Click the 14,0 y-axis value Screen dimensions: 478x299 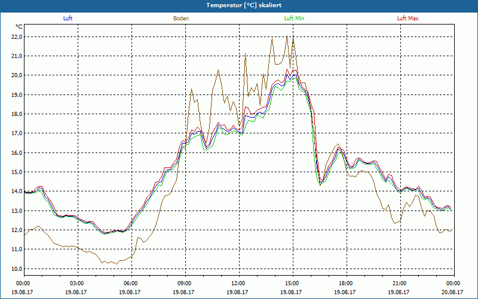17,191
